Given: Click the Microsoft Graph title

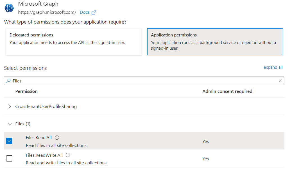Looking at the screenshot, I should pyautogui.click(x=38, y=4).
